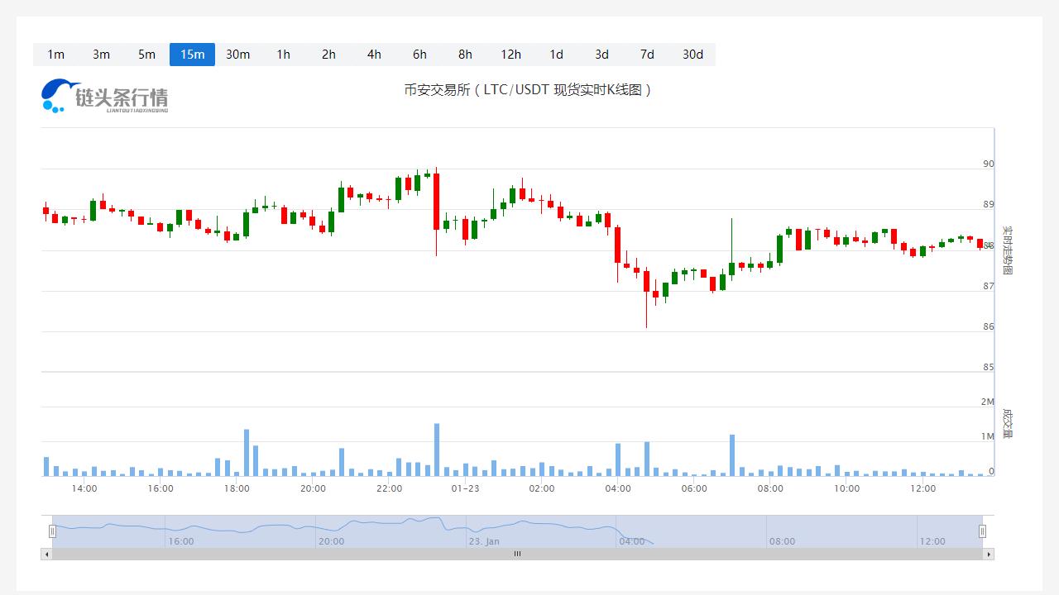Screen dimensions: 1059x595
Task: Click the 23. Jan label in navigator
Action: point(484,541)
